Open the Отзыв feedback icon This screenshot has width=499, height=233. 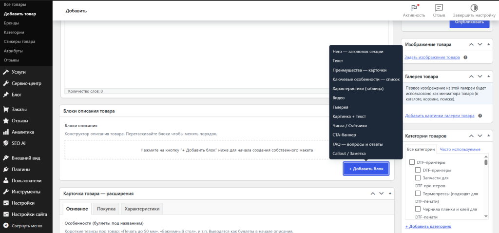pos(439,8)
